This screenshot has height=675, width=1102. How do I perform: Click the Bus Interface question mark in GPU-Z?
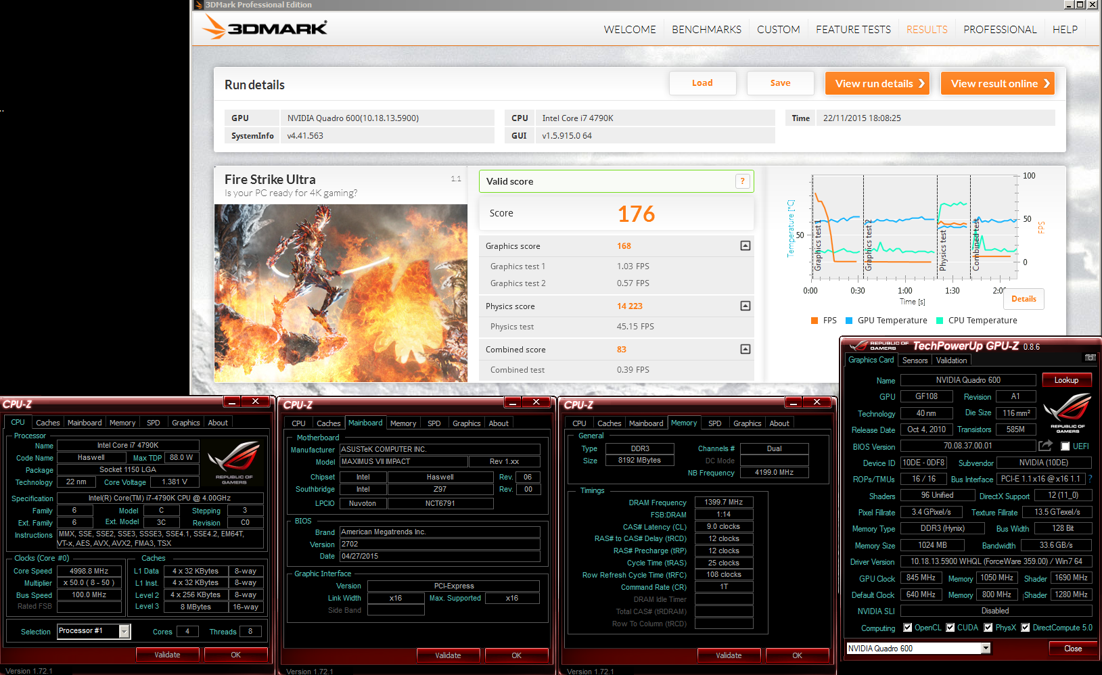pos(1090,479)
